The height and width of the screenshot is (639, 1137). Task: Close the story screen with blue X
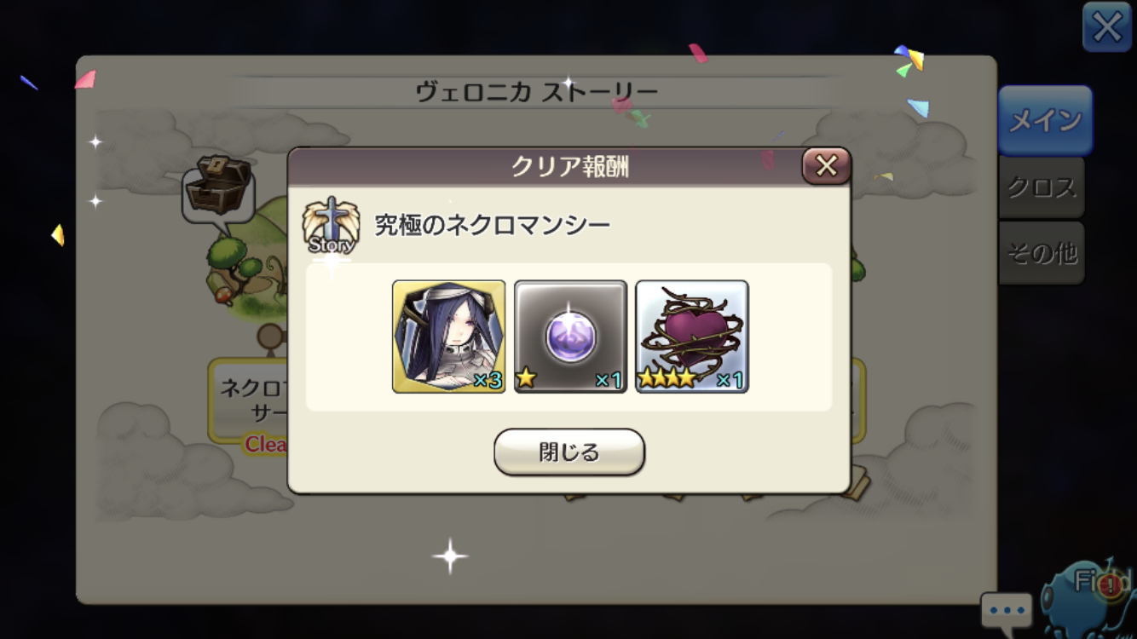point(1106,27)
